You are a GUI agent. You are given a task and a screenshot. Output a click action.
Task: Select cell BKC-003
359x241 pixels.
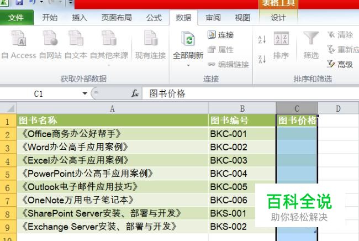point(242,160)
